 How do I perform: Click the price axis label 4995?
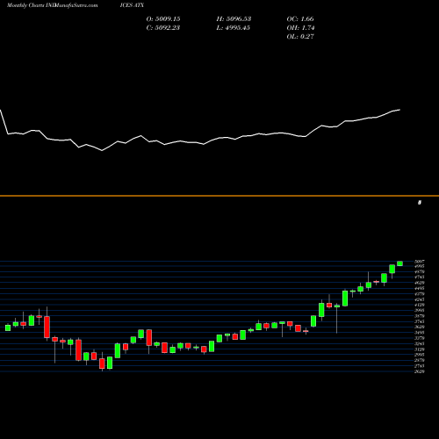point(420,266)
